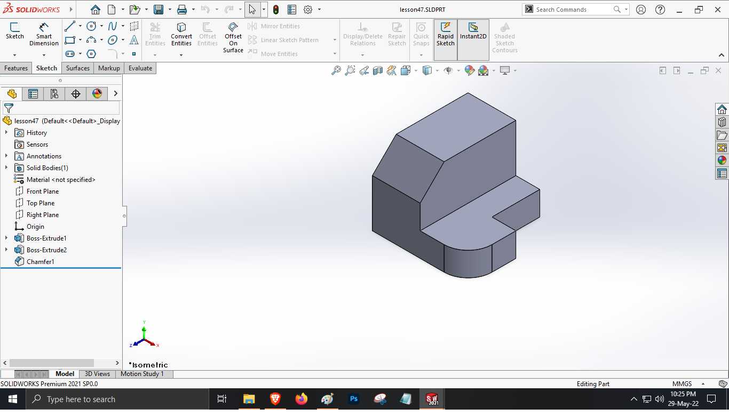Image resolution: width=729 pixels, height=416 pixels.
Task: Select the sketch Point tool
Action: [134, 54]
